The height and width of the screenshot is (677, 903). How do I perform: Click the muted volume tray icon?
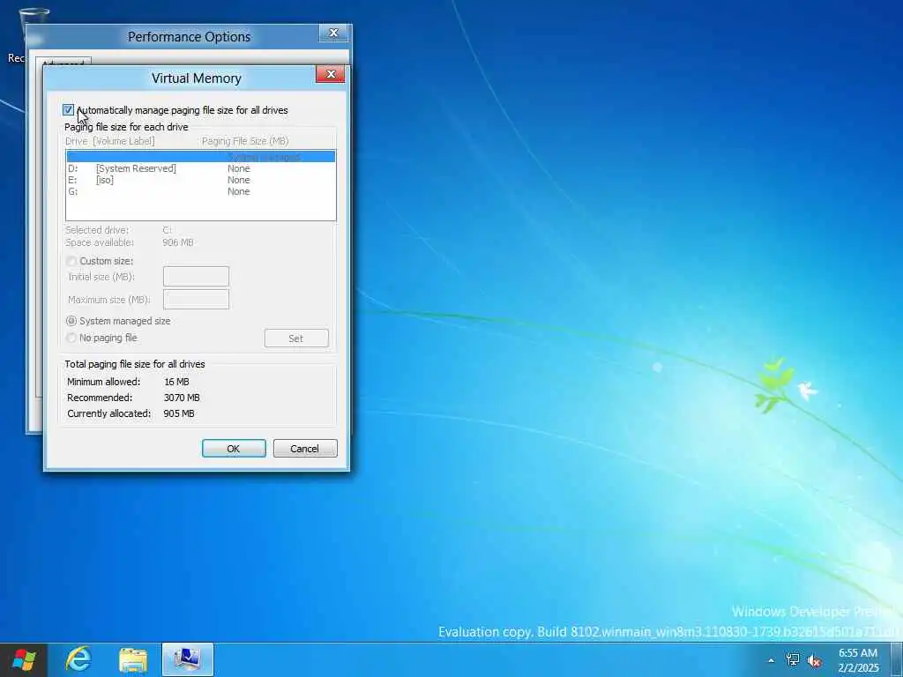tap(814, 661)
